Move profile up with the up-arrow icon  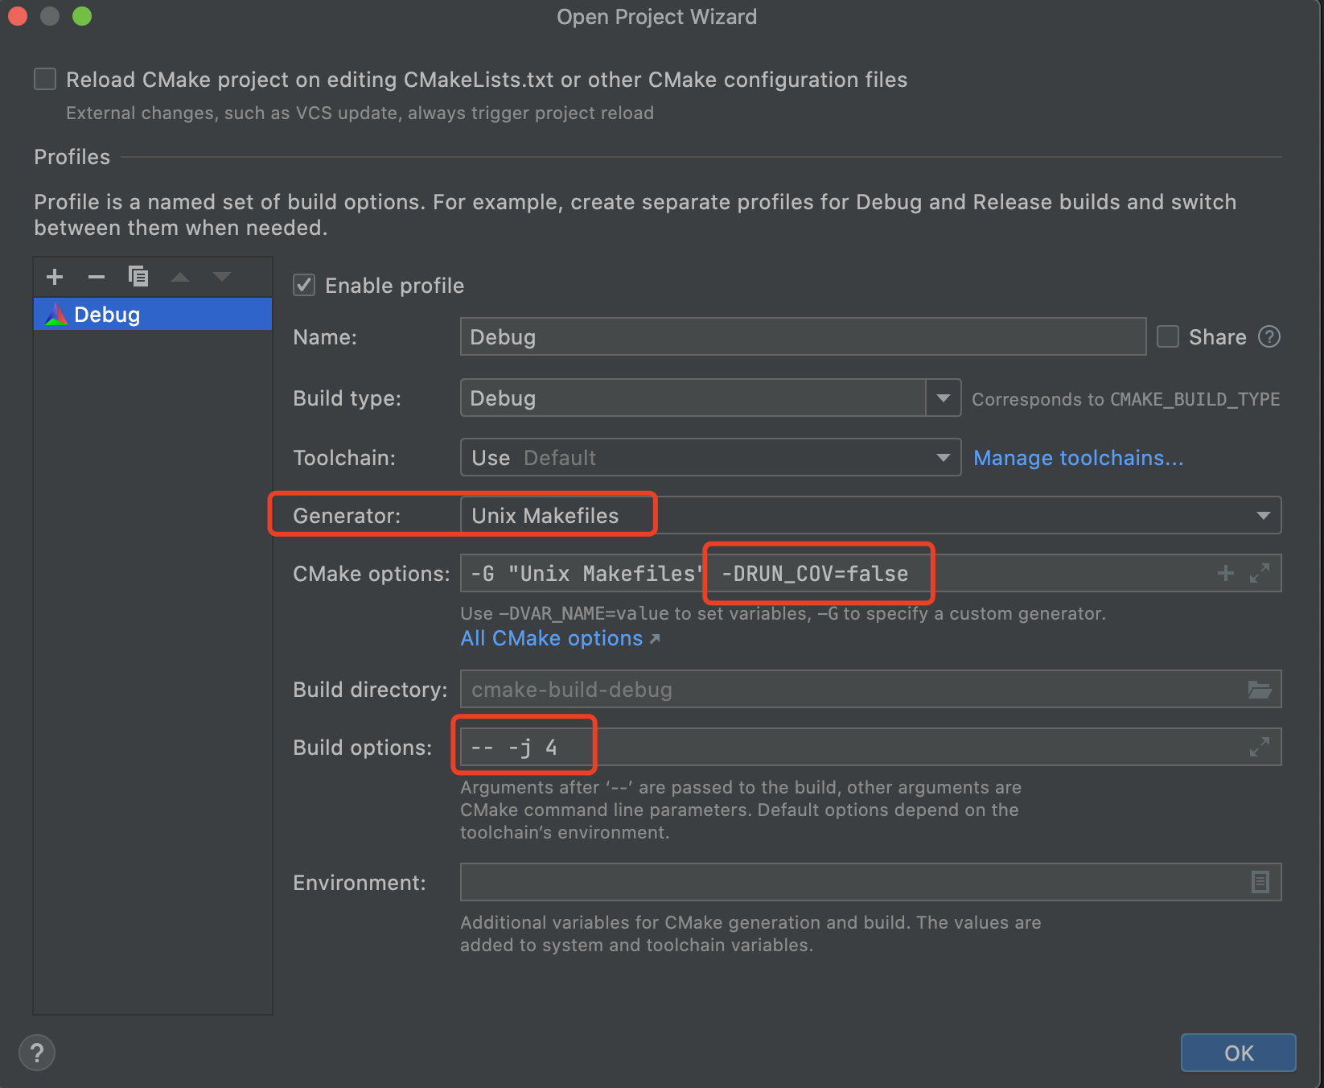(x=179, y=276)
